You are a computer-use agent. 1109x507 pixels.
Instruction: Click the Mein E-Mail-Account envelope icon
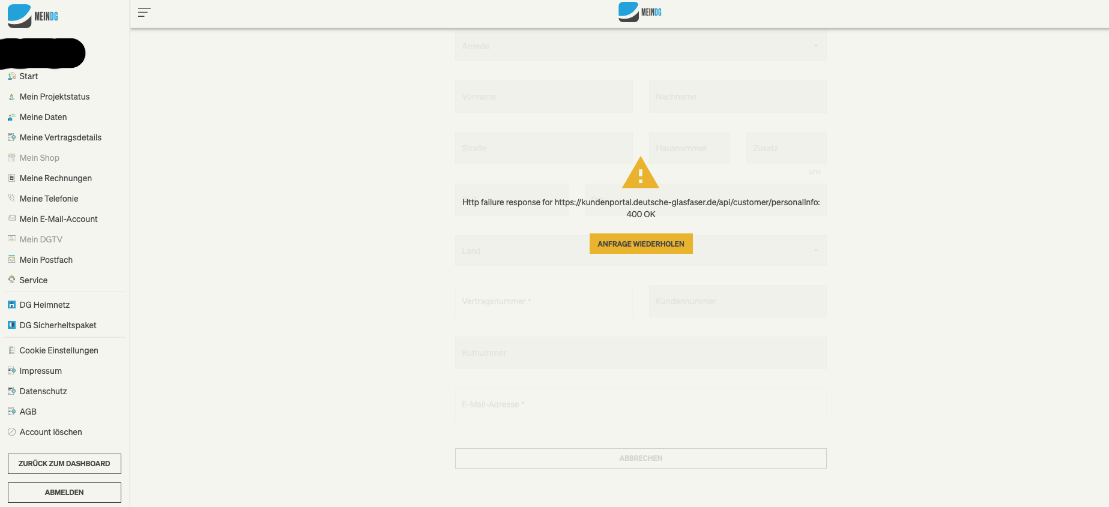pos(11,218)
